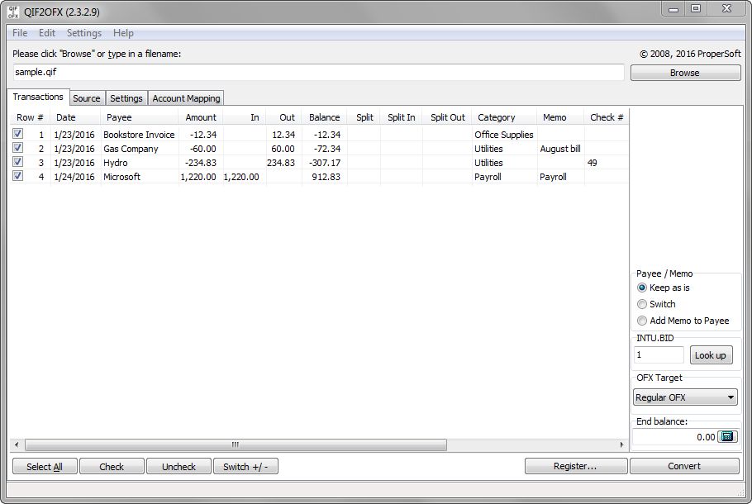
Task: Click the Switch +/- button
Action: 245,466
